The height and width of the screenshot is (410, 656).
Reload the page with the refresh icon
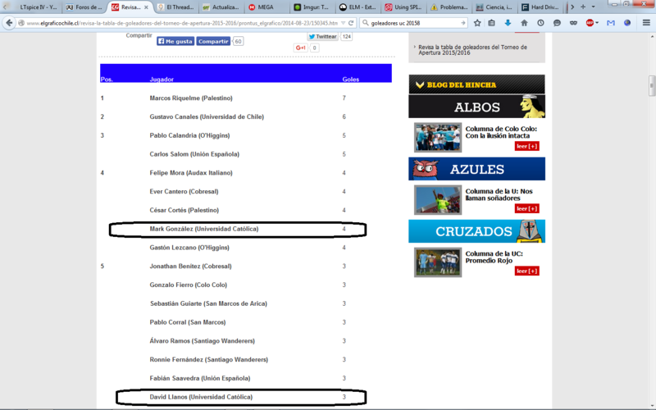click(351, 23)
